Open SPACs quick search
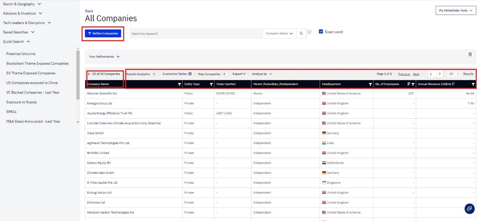Image resolution: width=478 pixels, height=221 pixels. point(11,112)
